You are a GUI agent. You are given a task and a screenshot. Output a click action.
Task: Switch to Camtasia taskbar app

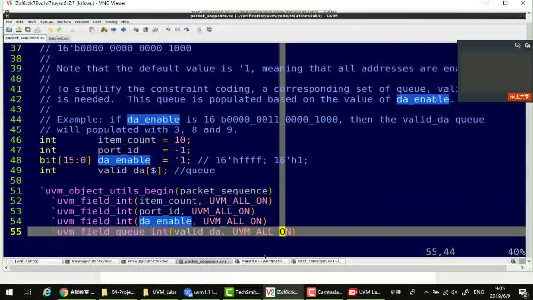(x=325, y=292)
